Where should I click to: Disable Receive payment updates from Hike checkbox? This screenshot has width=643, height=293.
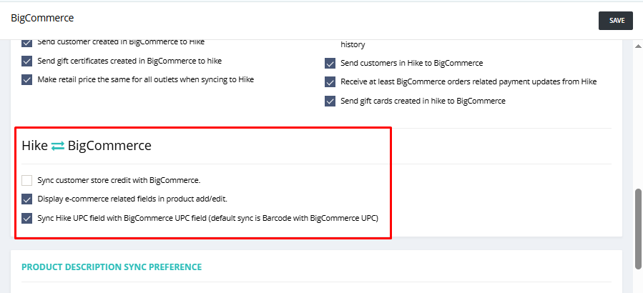click(330, 82)
